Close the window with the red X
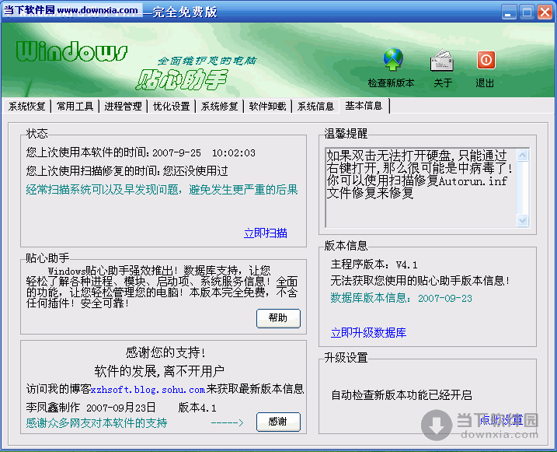This screenshot has width=557, height=452. click(x=545, y=12)
